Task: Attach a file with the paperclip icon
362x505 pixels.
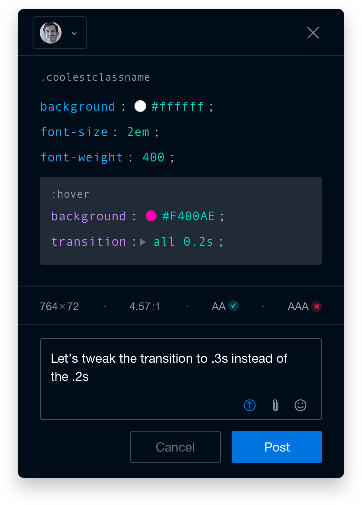Action: [275, 405]
